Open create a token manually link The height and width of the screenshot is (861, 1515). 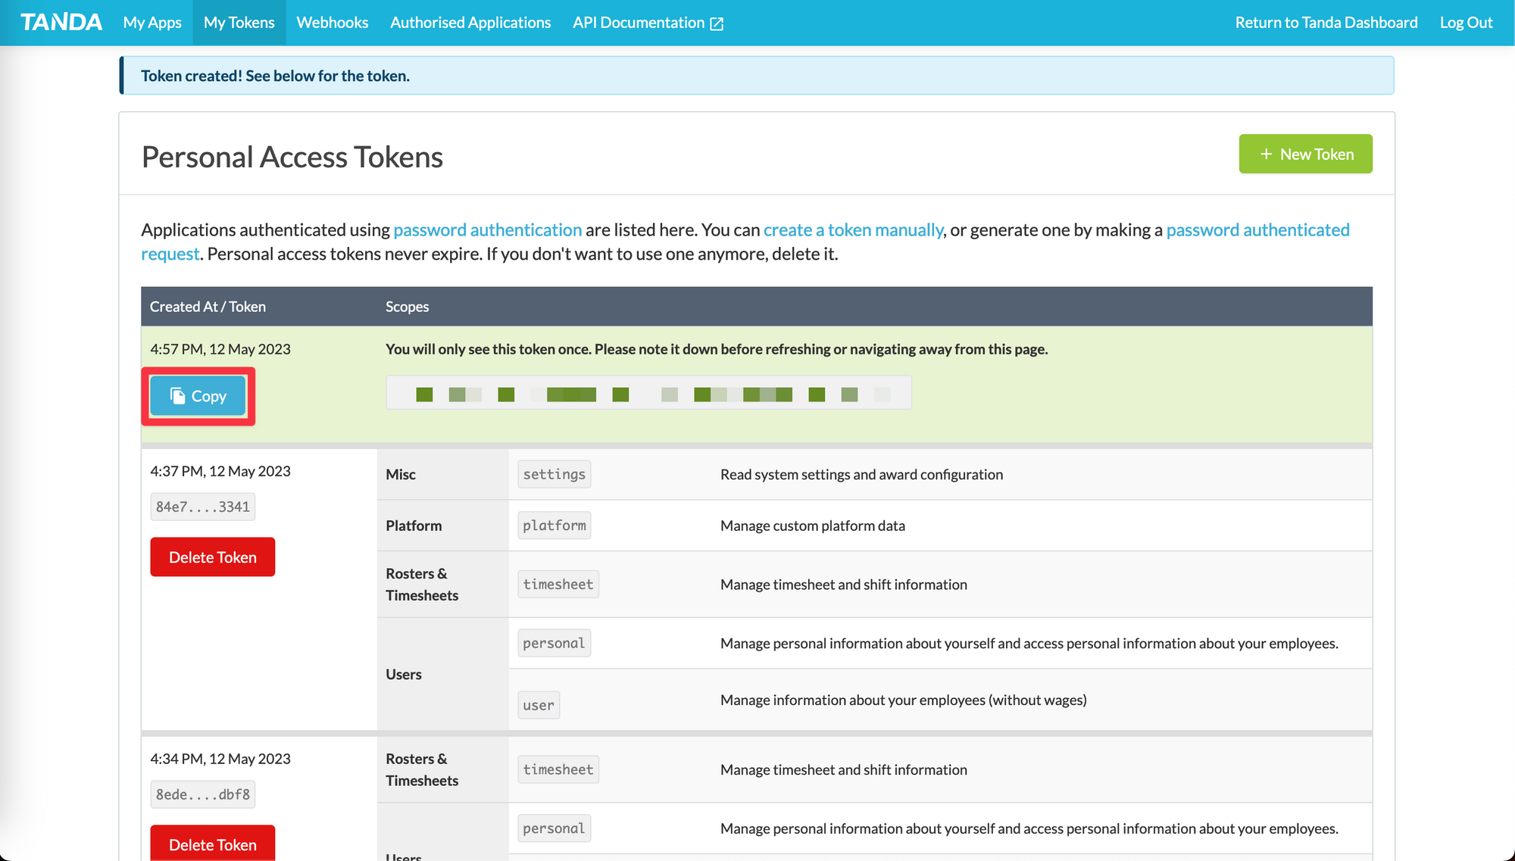point(853,229)
